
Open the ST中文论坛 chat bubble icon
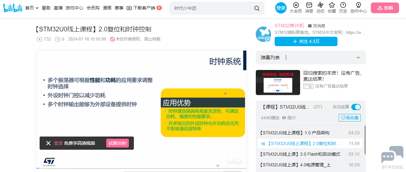392,155
